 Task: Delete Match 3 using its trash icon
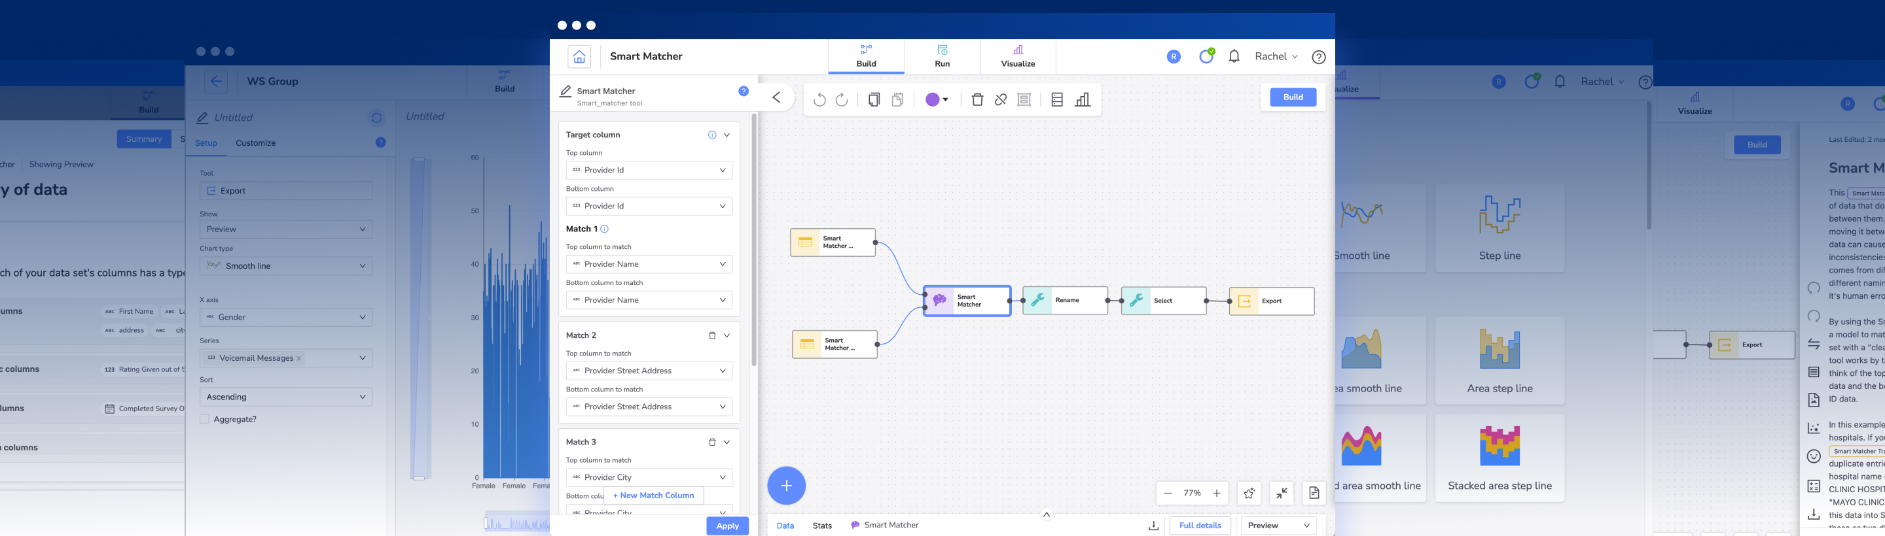(x=712, y=443)
